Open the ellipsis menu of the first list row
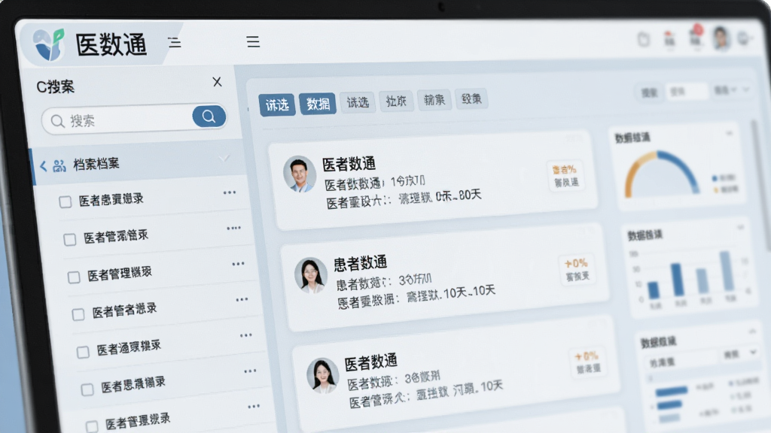Screen dimensions: 771x433 [x=230, y=192]
